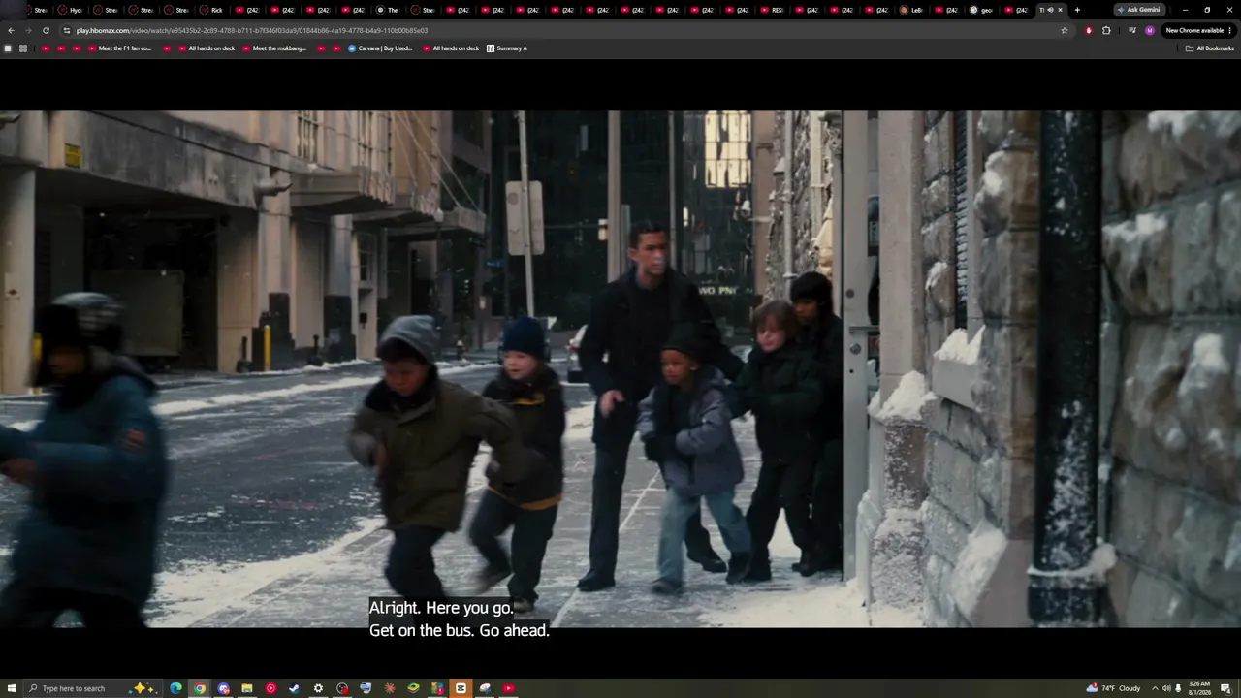Open Microsoft Edge from the taskbar
The width and height of the screenshot is (1241, 698).
(175, 688)
